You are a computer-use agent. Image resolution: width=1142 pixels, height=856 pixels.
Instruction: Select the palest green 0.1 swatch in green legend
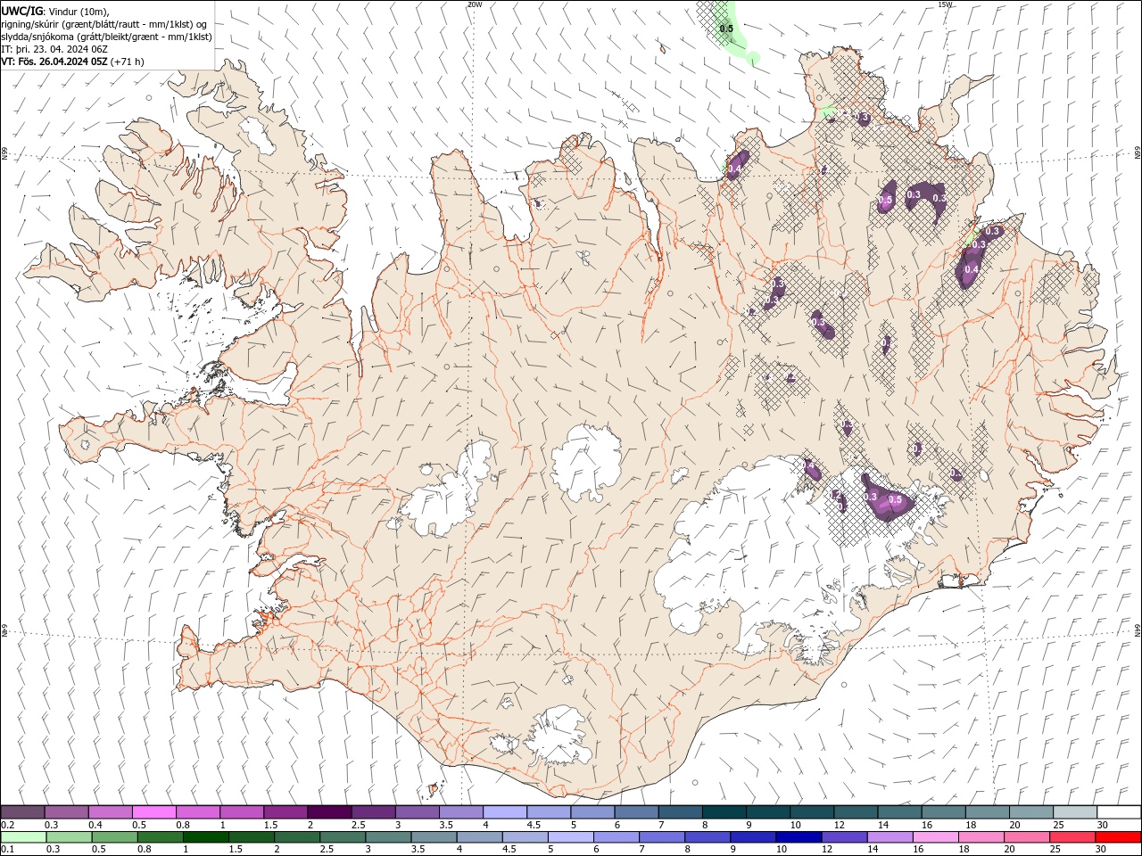pos(23,837)
